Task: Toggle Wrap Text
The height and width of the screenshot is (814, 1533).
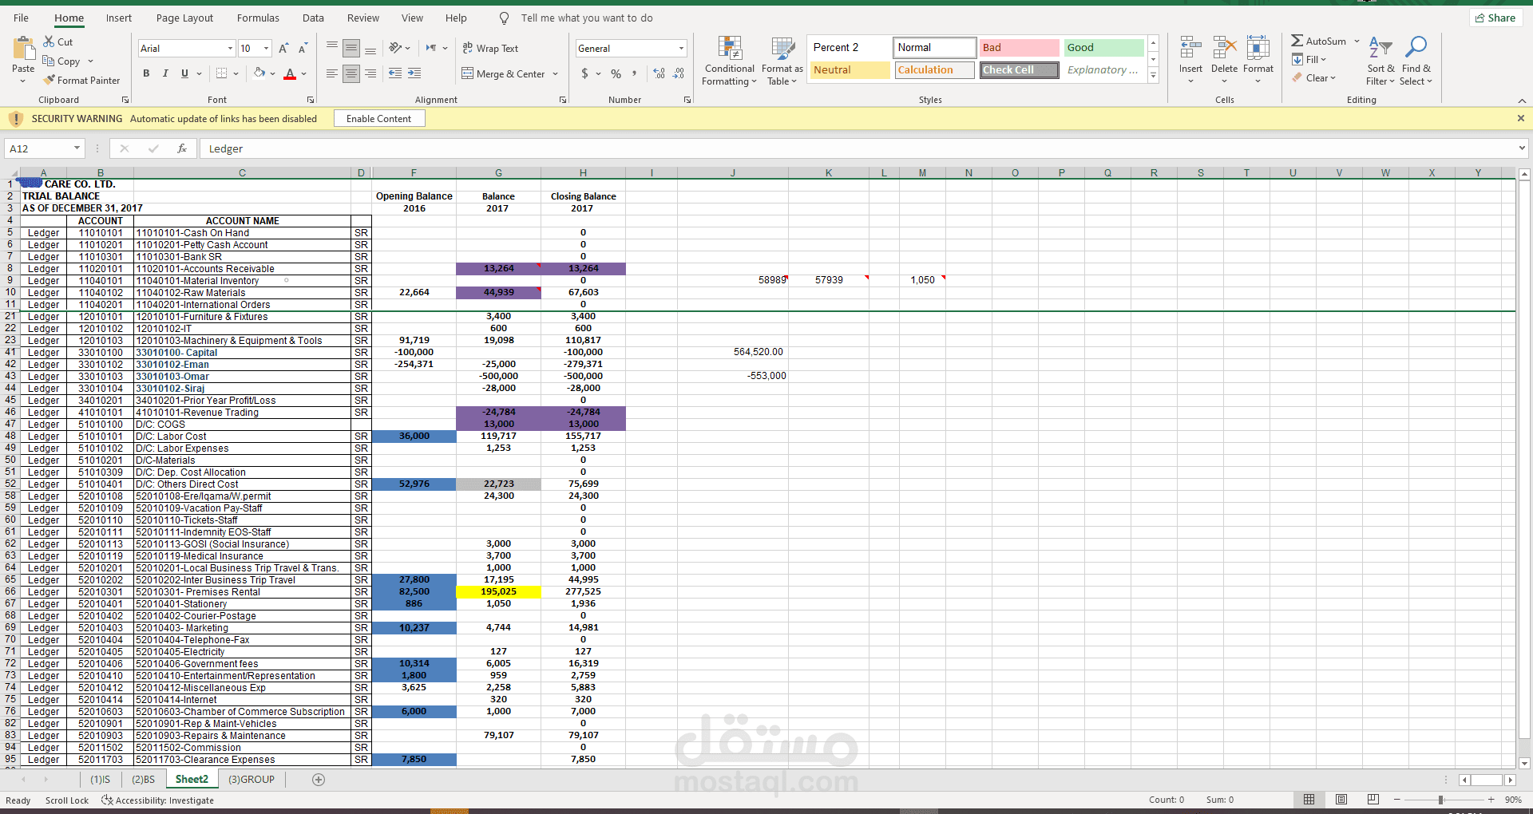Action: [490, 49]
